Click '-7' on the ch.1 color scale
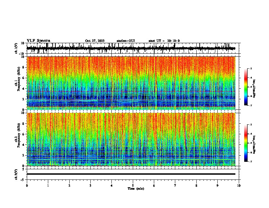 point(250,105)
